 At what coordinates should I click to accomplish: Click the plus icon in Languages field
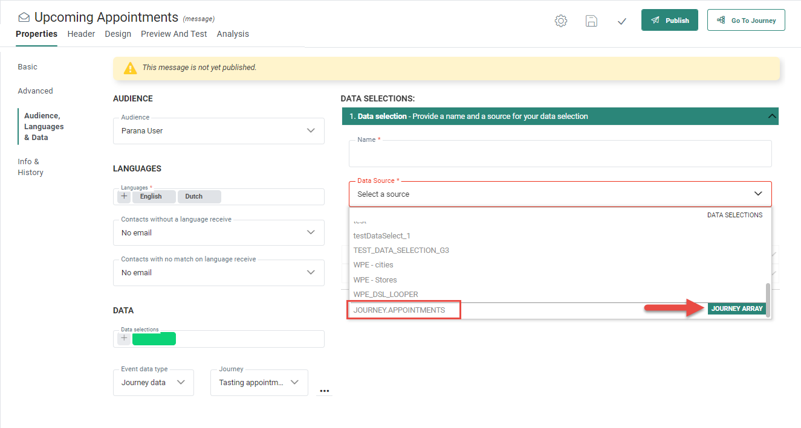click(124, 196)
